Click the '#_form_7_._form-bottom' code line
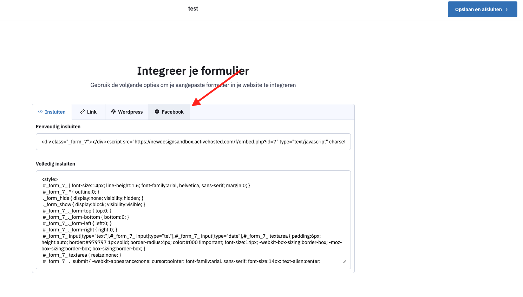This screenshot has width=523, height=297. coord(86,217)
